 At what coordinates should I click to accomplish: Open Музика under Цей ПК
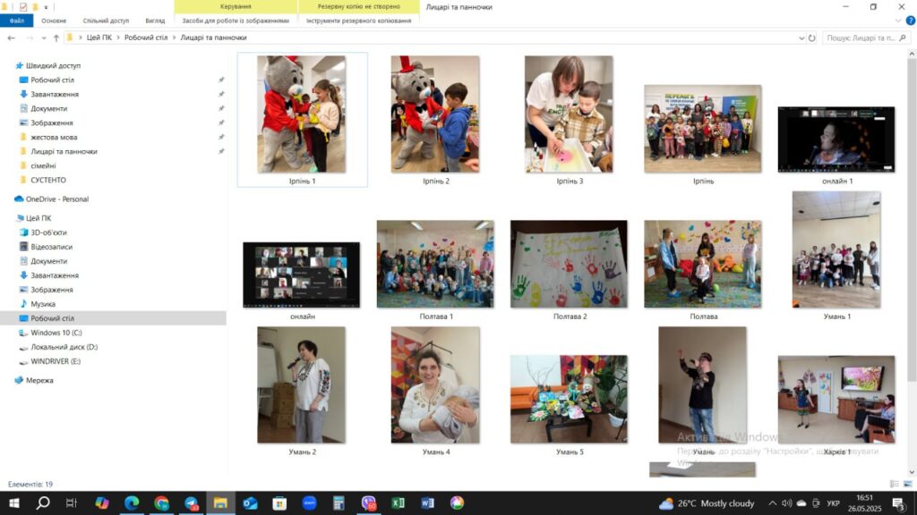tap(43, 304)
